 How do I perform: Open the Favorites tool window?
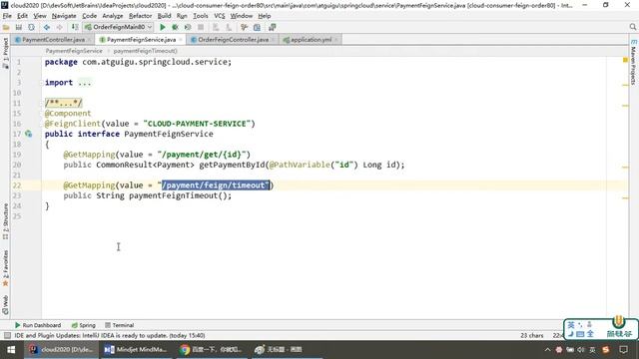(x=5, y=267)
